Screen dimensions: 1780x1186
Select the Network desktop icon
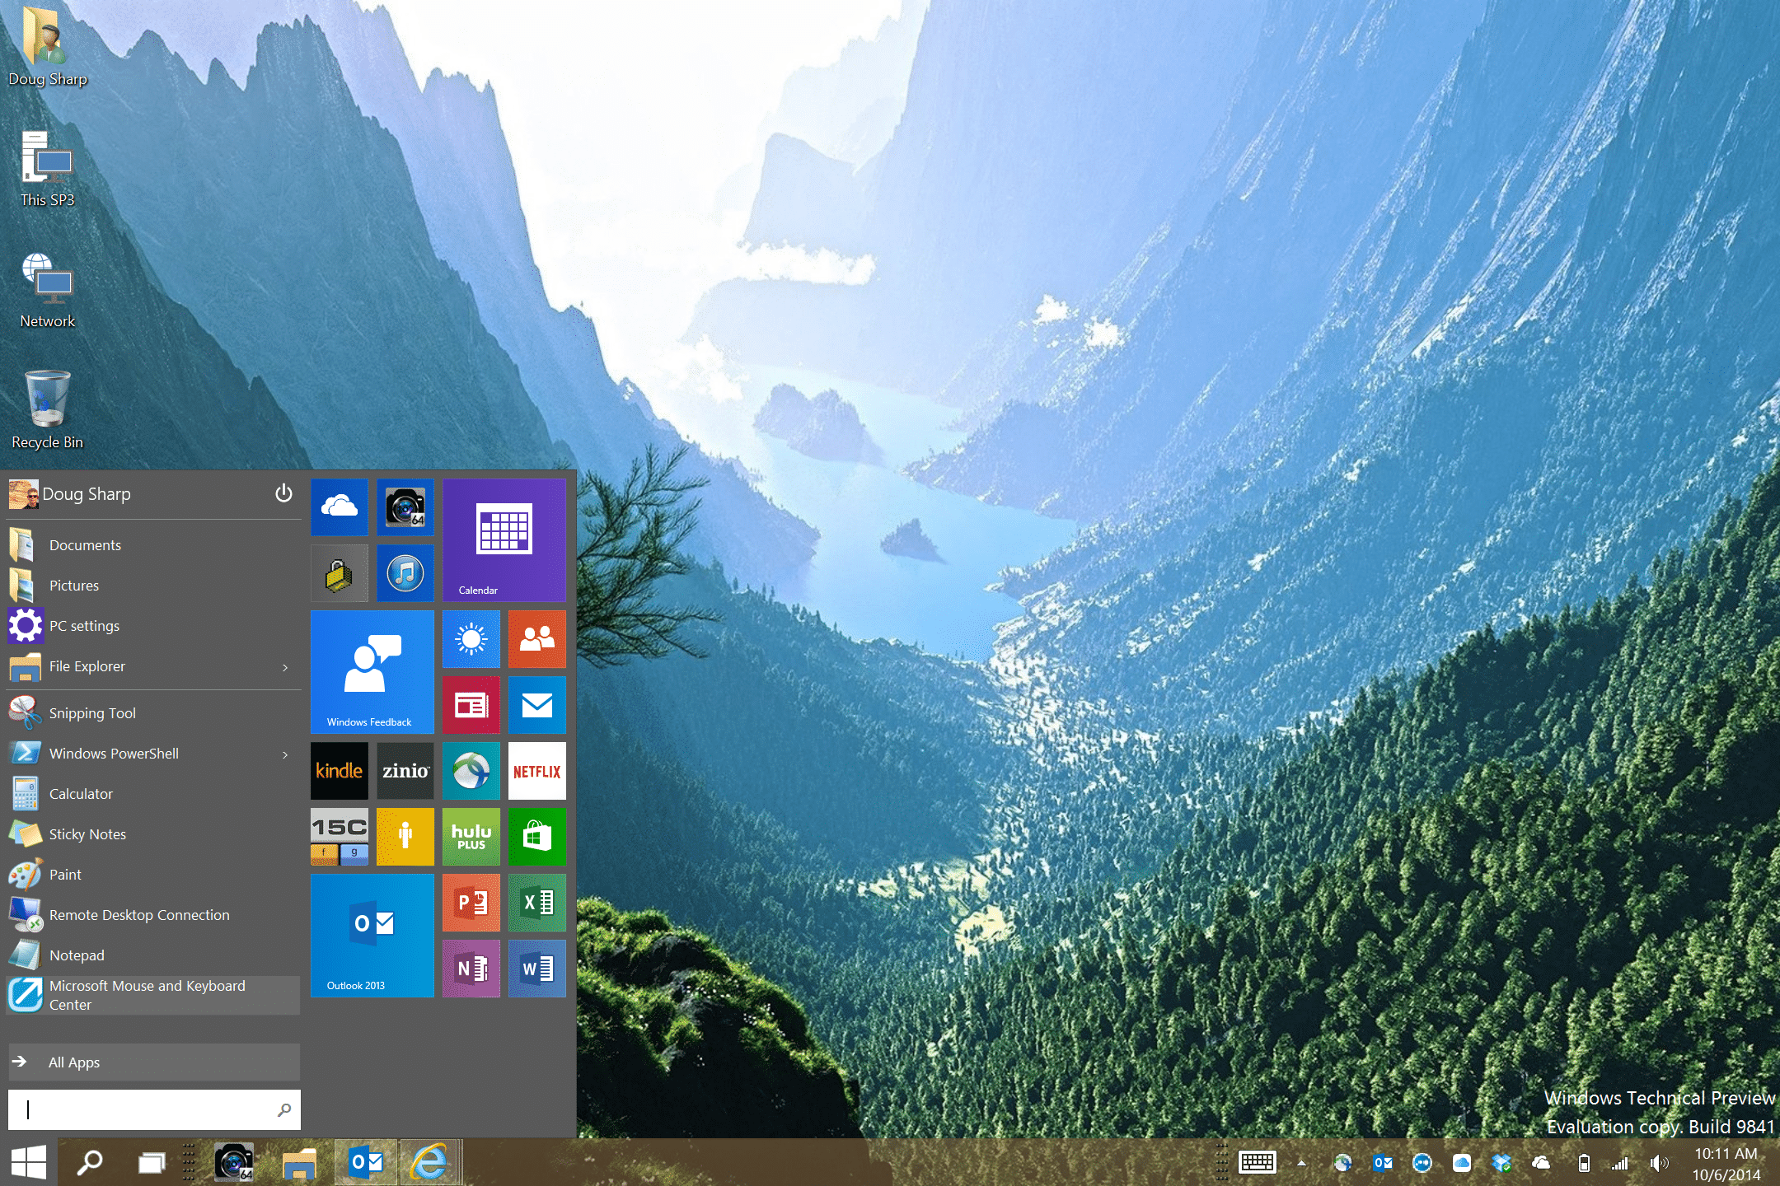pos(48,290)
